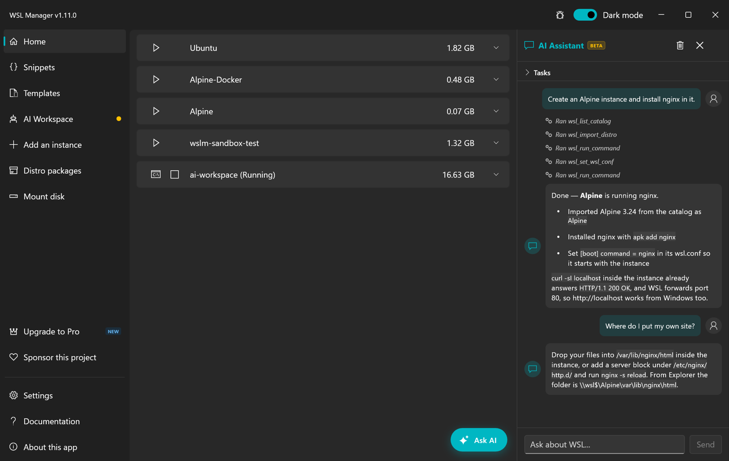
Task: Open Settings
Action: point(65,395)
